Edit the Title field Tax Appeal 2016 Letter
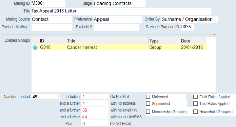 click(121, 11)
